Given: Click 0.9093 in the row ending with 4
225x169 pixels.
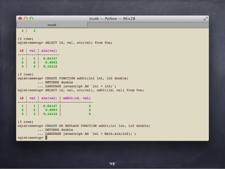Looking at the screenshot, I should (51, 110).
